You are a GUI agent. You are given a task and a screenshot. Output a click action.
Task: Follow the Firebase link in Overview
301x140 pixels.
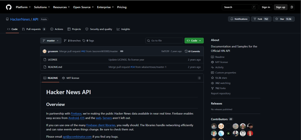[76, 113]
